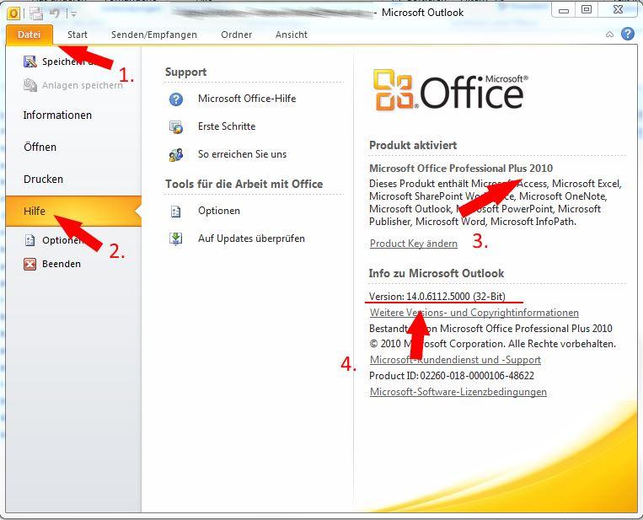
Task: Click the Version: 14.0.6112.5000 (32-Bit) text
Action: click(x=437, y=297)
